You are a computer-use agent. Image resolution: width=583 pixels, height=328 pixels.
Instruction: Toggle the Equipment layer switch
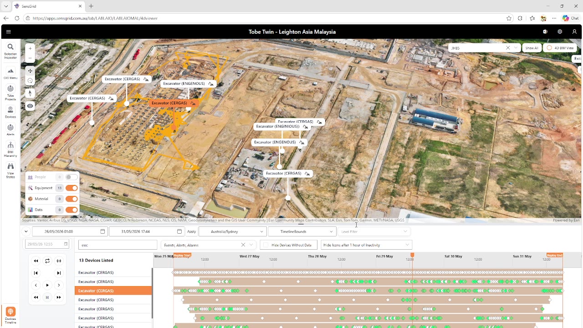pyautogui.click(x=71, y=188)
